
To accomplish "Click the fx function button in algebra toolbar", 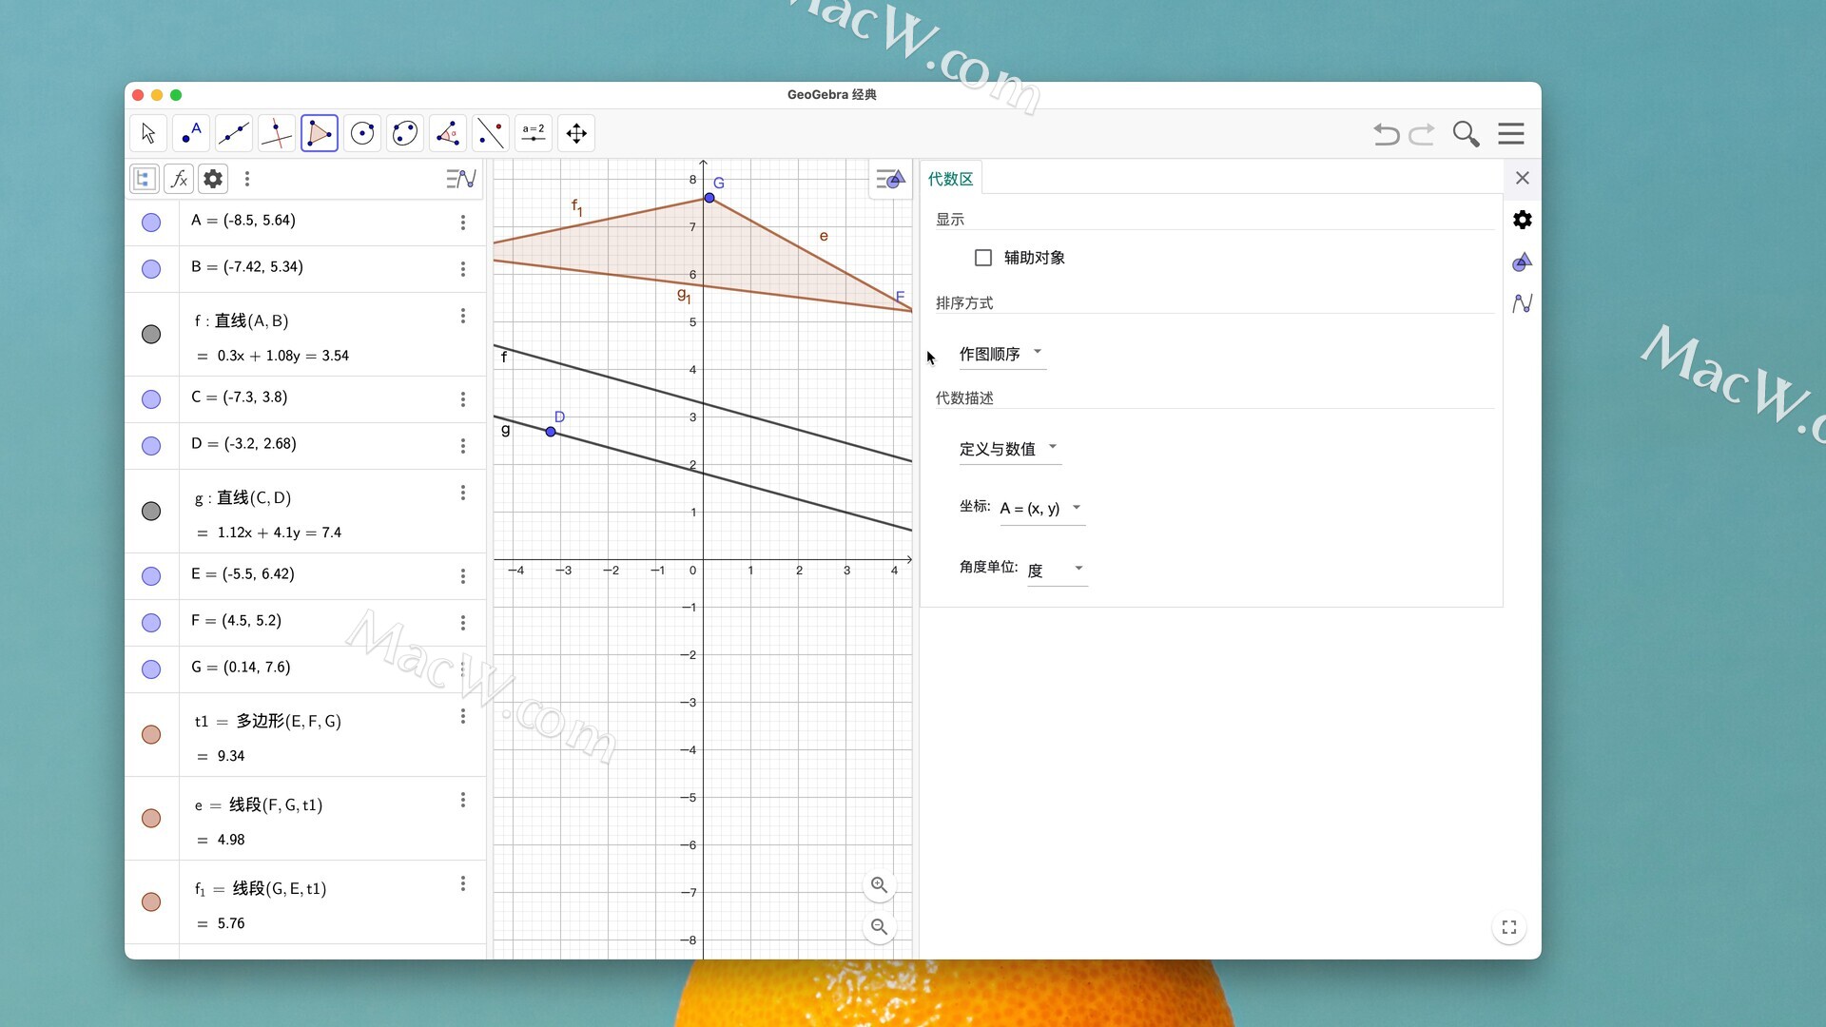I will click(179, 179).
